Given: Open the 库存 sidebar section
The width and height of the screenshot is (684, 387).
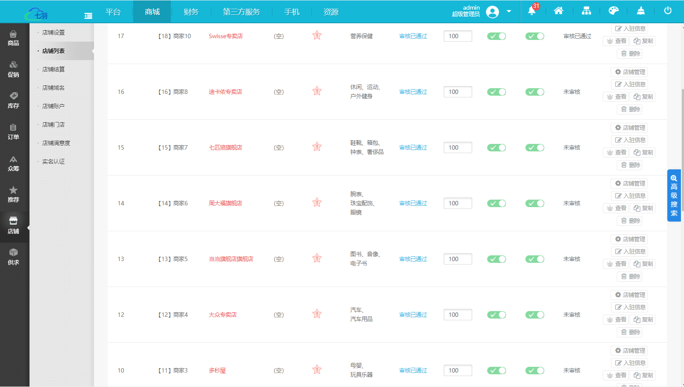Looking at the screenshot, I should [x=14, y=100].
